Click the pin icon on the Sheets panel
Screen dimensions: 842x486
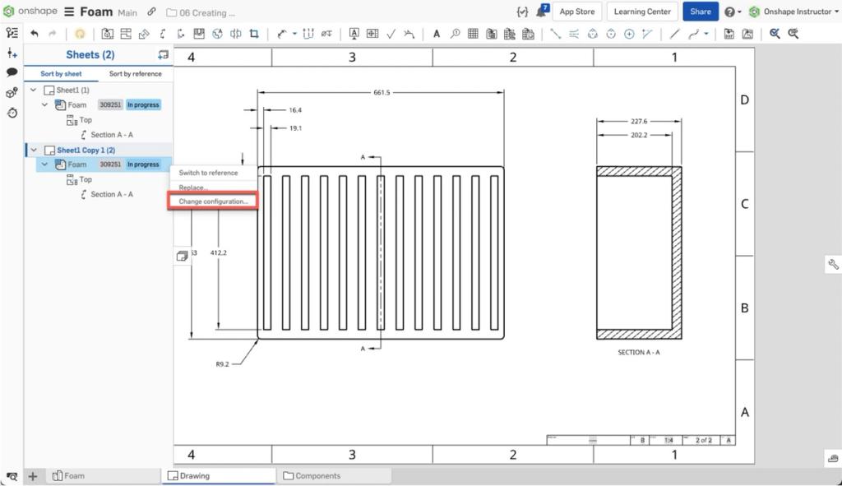click(x=163, y=54)
